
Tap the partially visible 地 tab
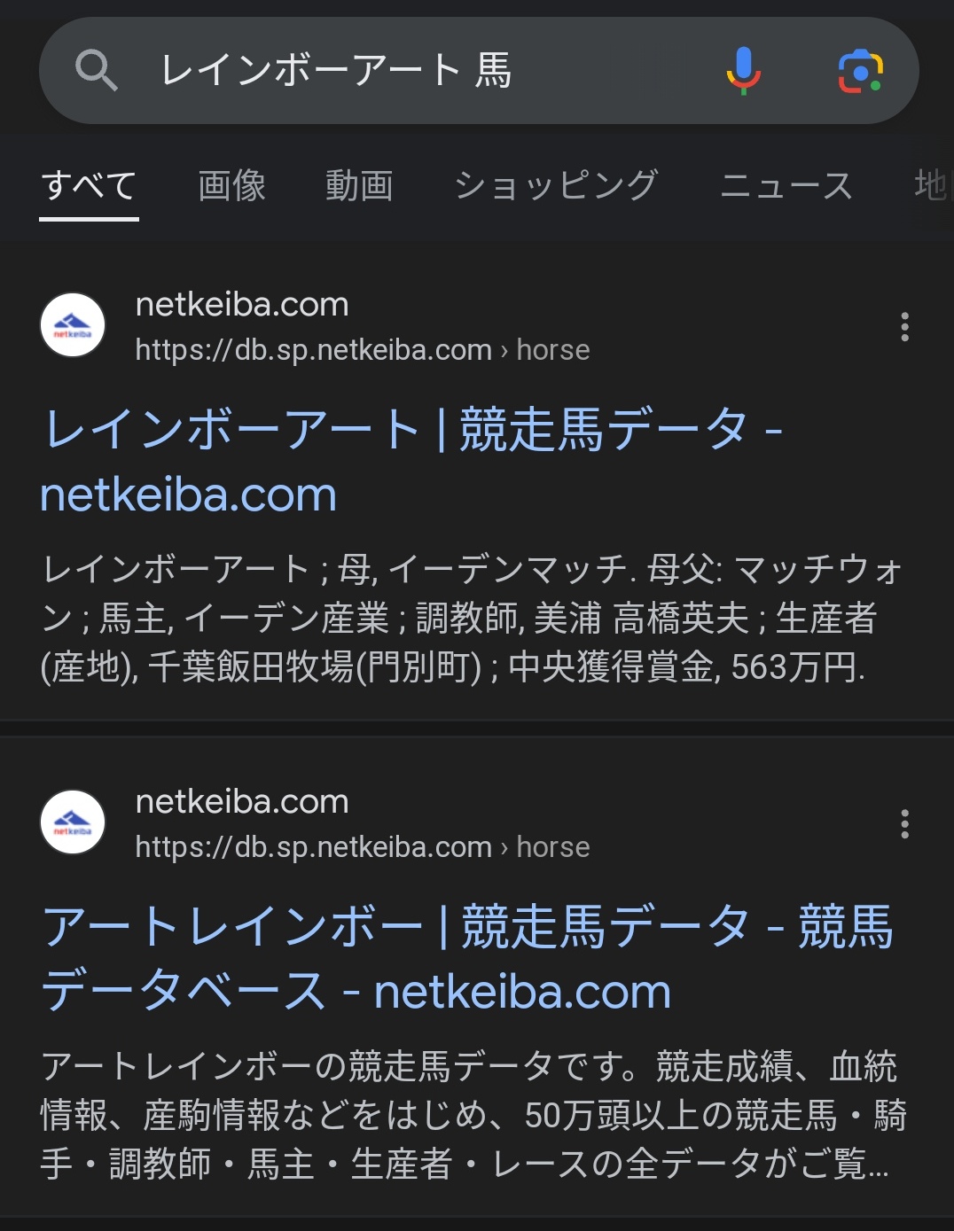tap(931, 186)
